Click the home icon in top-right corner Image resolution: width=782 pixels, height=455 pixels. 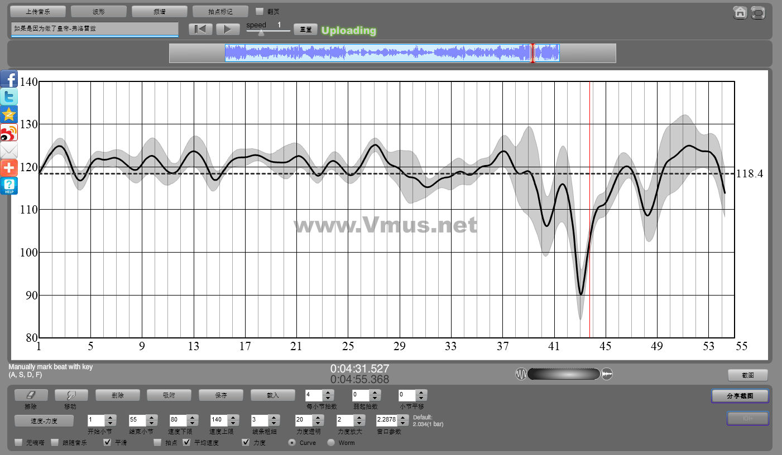tap(740, 12)
